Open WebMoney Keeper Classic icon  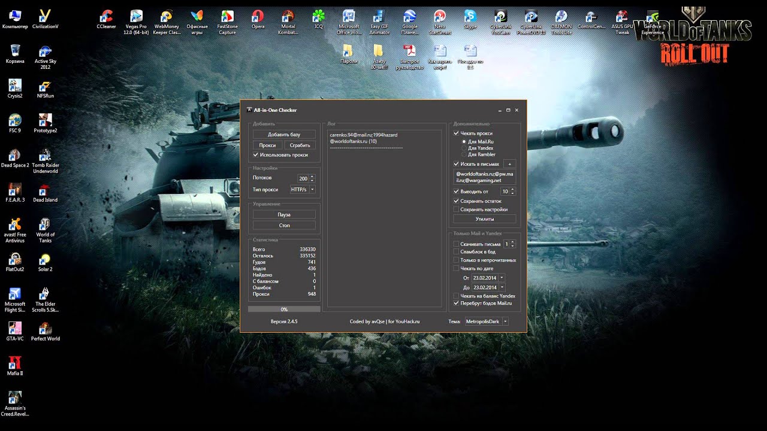tap(167, 22)
